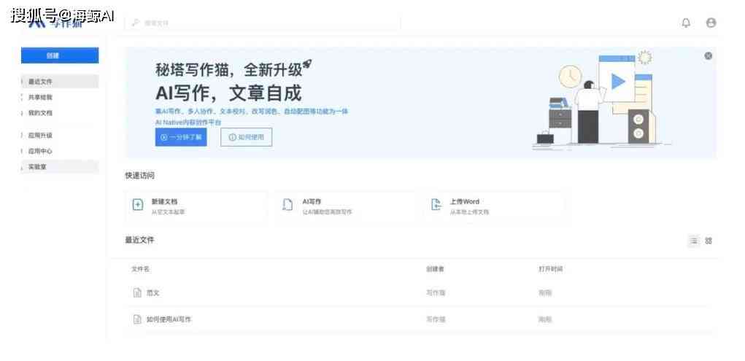Click the 打开时间 column header
The image size is (745, 361).
pos(551,269)
